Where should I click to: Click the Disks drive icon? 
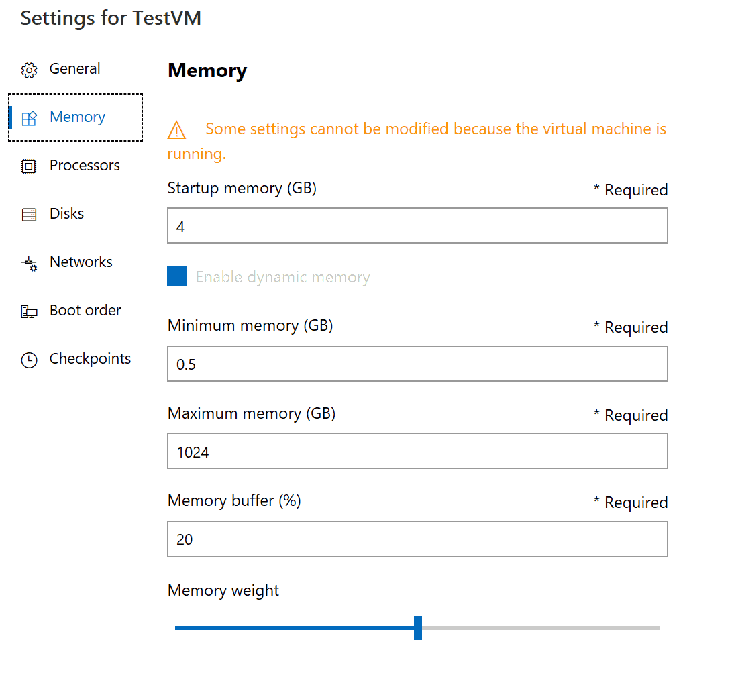(x=29, y=215)
